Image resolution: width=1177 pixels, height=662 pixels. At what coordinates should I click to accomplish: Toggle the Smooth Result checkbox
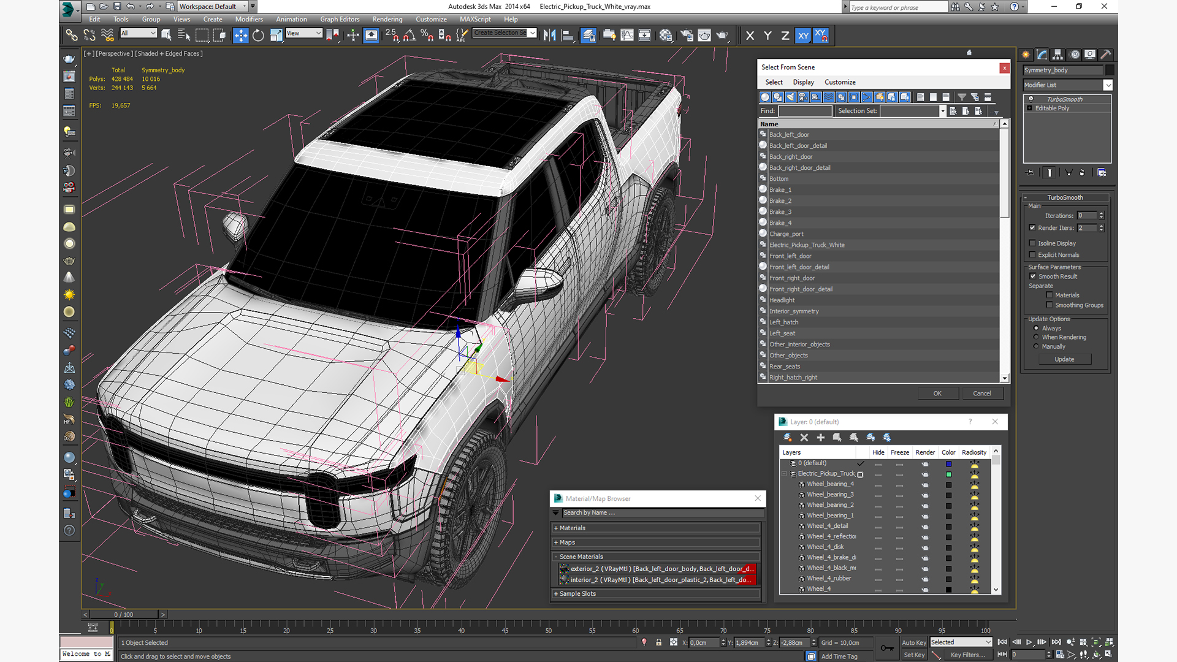[x=1033, y=276]
